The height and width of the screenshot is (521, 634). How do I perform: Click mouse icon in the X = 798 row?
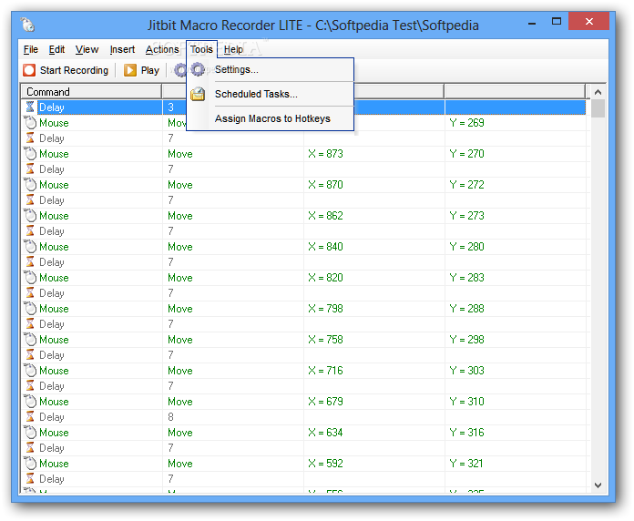click(x=30, y=309)
